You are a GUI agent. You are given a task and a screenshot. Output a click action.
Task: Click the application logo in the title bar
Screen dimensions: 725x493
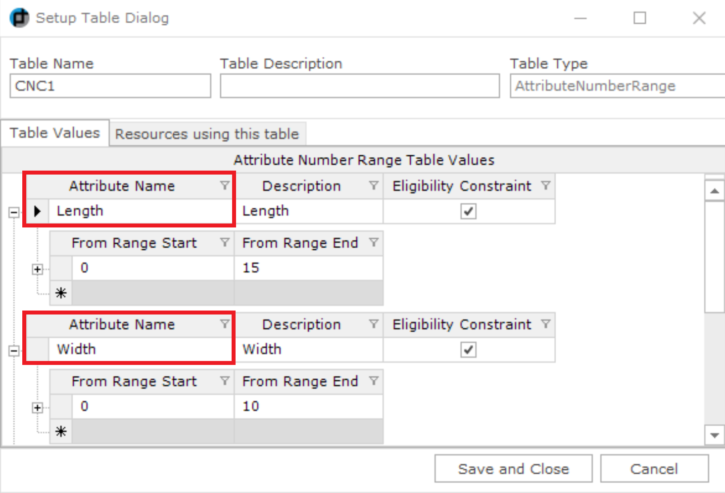pyautogui.click(x=19, y=17)
